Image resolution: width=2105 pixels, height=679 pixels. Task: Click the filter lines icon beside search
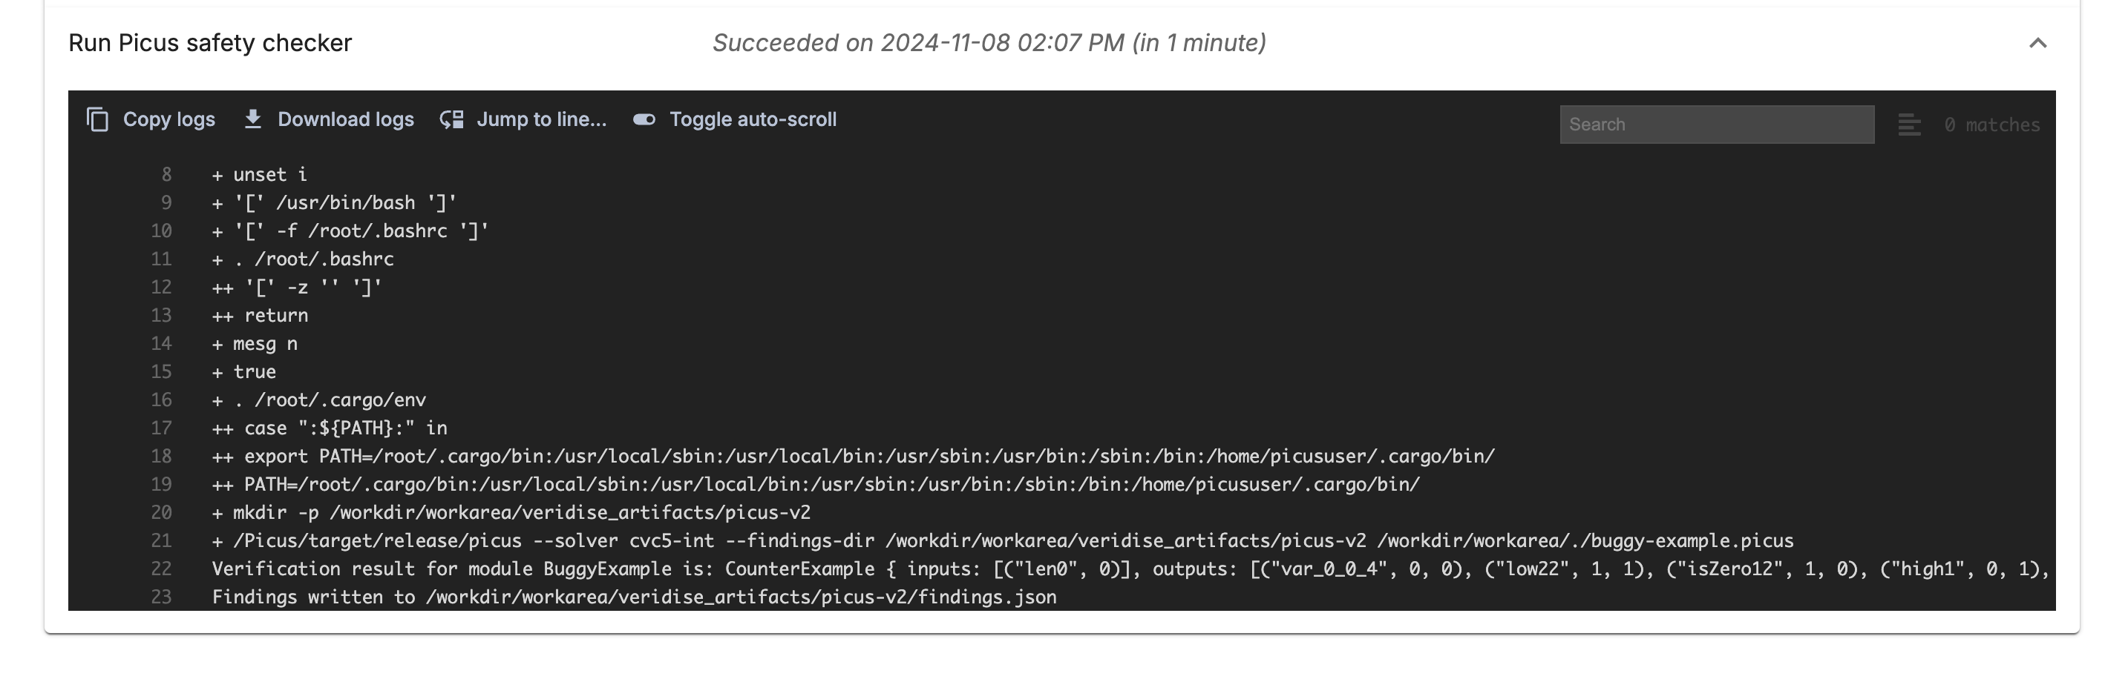[1909, 125]
